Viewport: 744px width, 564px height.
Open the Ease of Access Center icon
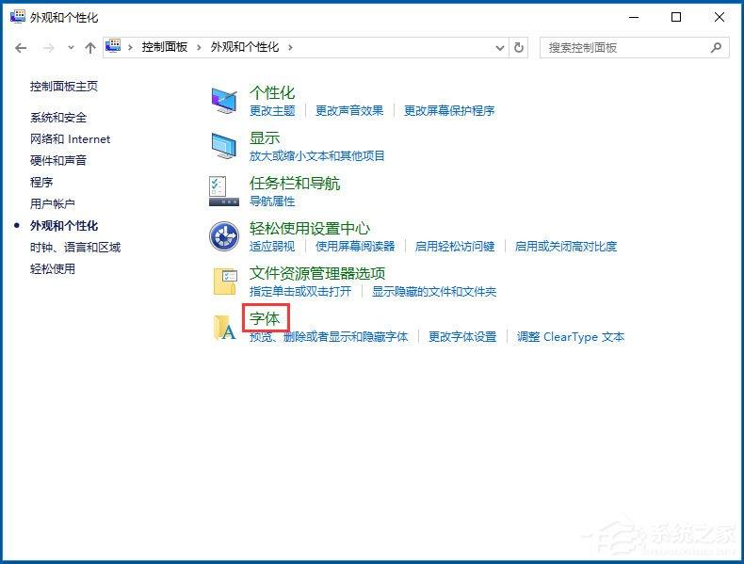(x=224, y=236)
